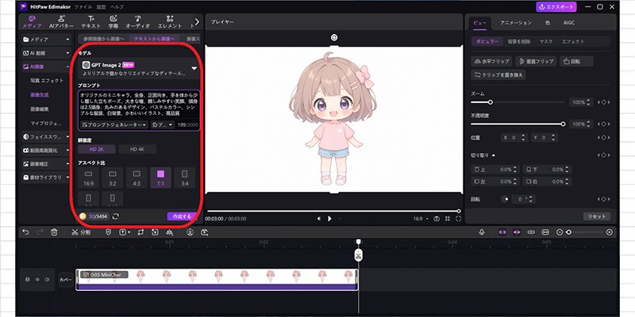Select HD 2K resolution
Viewport: 635px width, 317px height.
pos(97,149)
